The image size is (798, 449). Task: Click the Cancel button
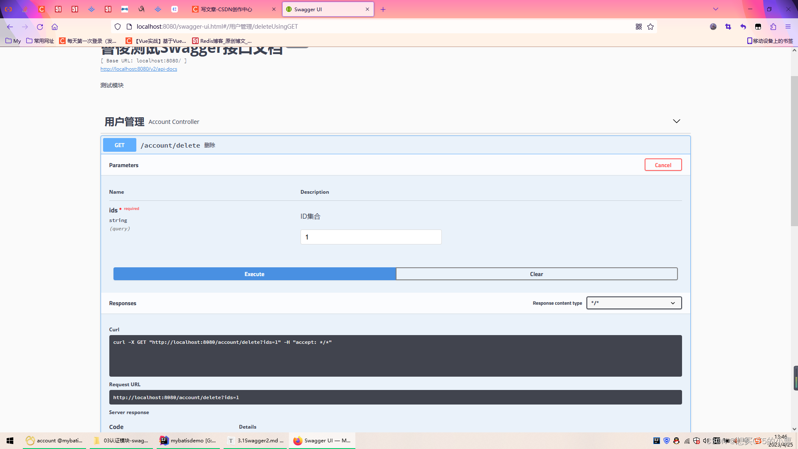tap(663, 165)
